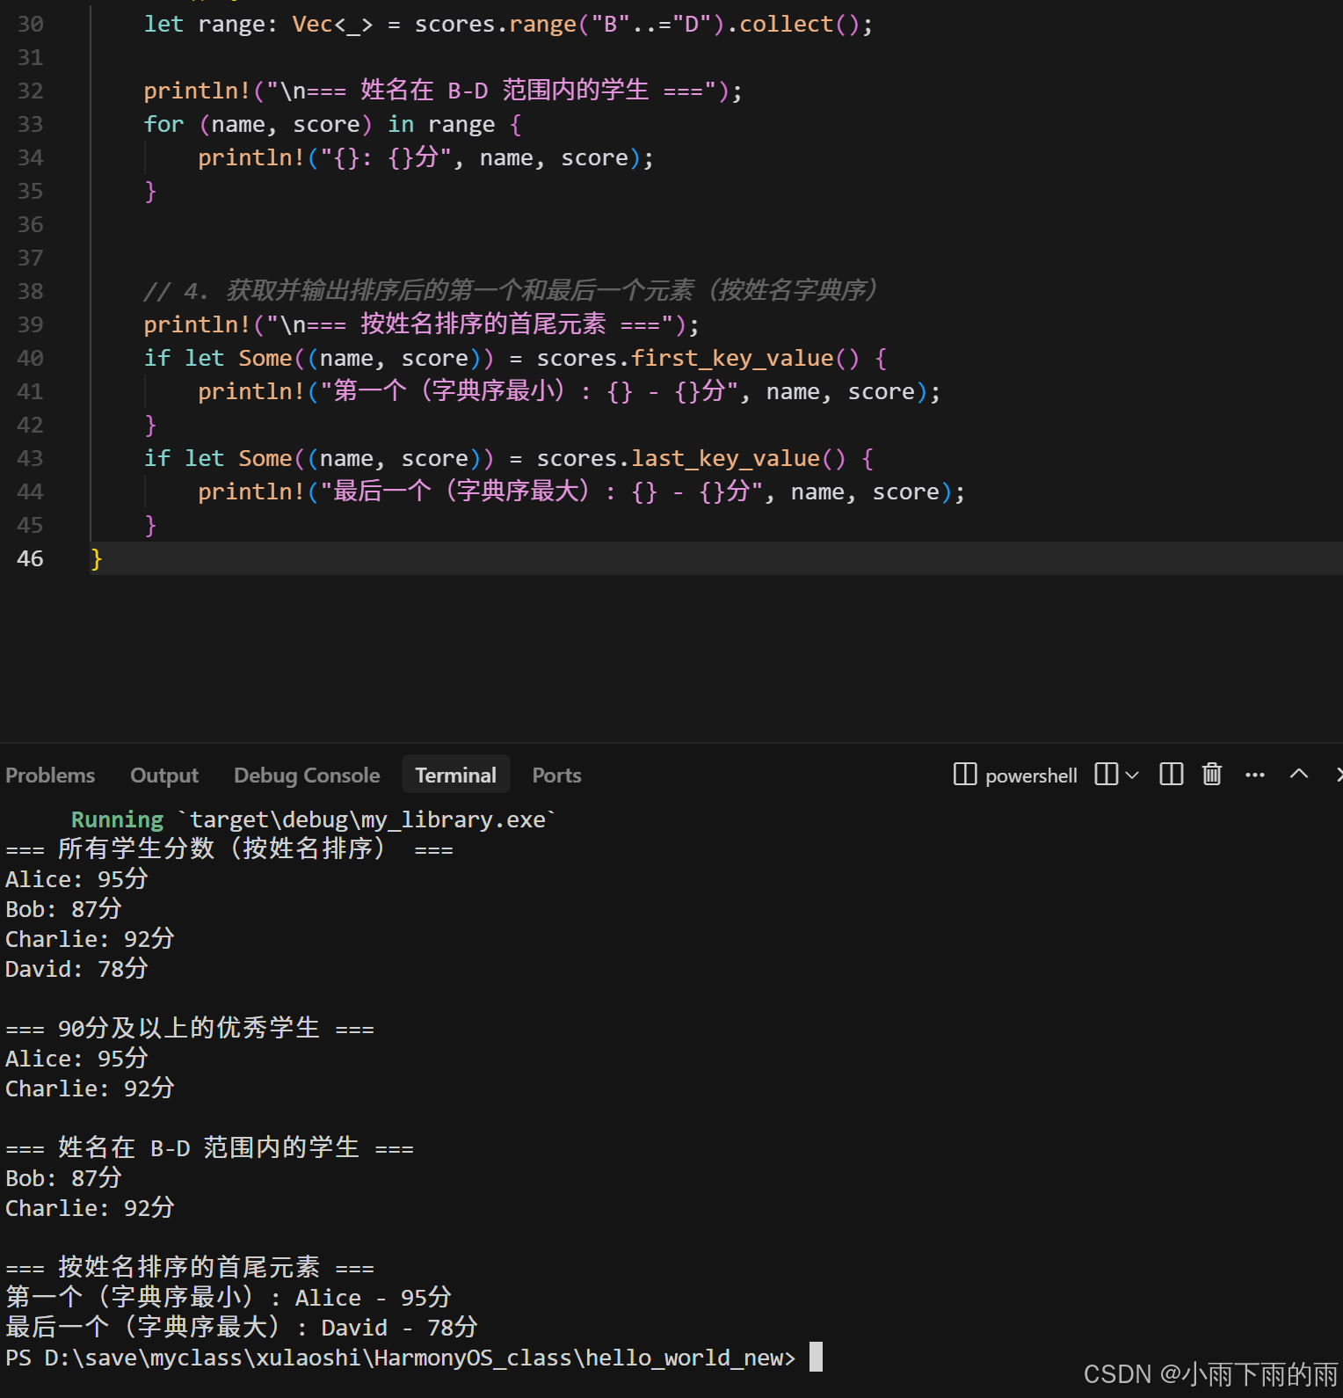Viewport: 1343px width, 1398px height.
Task: Click line number 46 in the gutter
Action: (x=30, y=558)
